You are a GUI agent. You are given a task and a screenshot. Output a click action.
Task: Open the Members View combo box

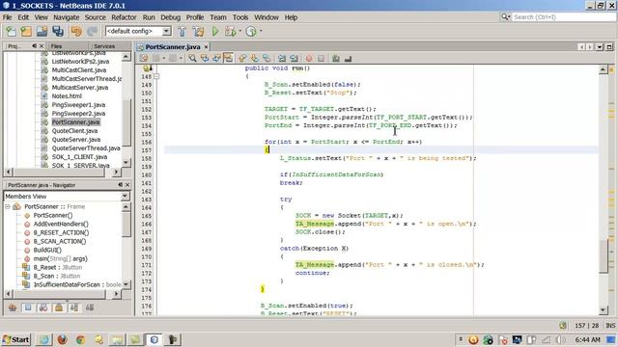pyautogui.click(x=67, y=196)
